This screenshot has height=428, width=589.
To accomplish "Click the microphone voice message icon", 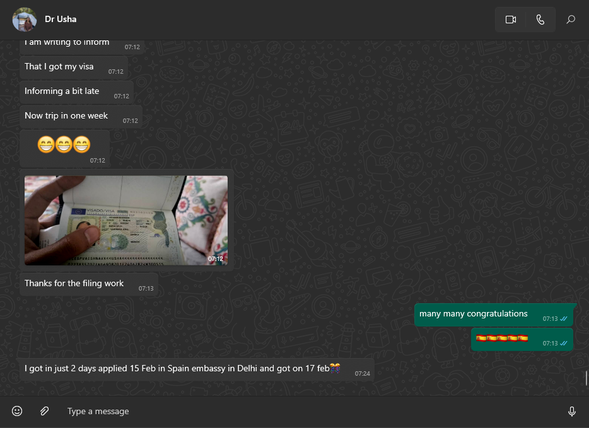I will pos(571,411).
